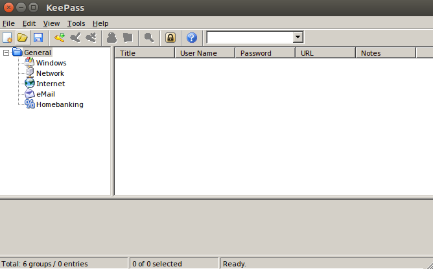Select the Windows group label
This screenshot has height=269, width=433.
(x=51, y=63)
